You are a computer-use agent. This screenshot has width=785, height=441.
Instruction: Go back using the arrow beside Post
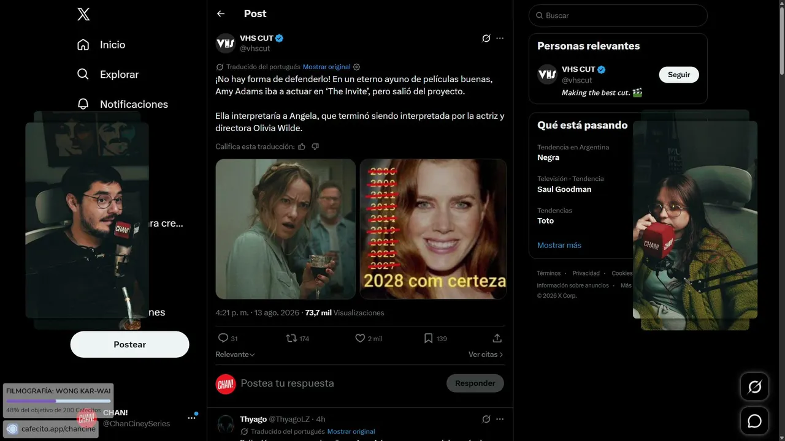221,13
